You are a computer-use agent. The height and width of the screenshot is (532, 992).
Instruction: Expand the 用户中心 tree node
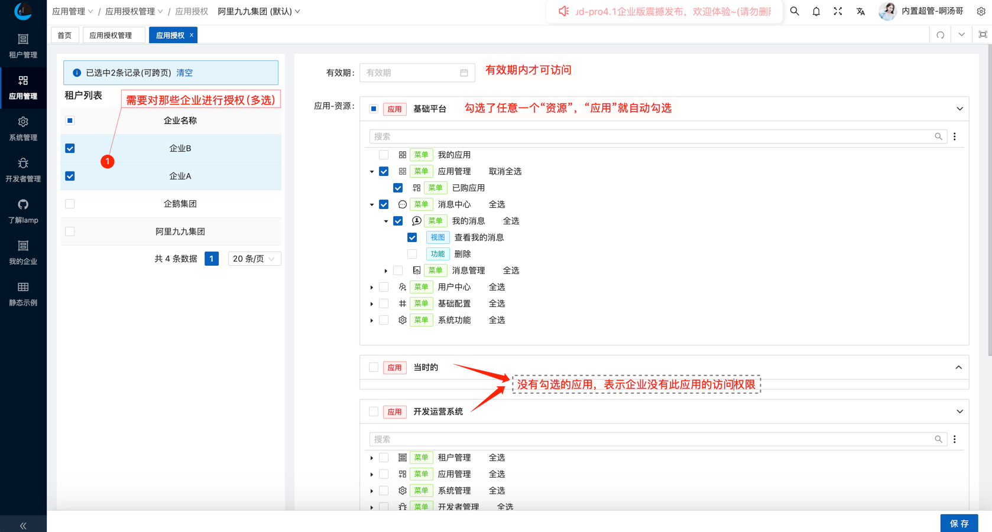pyautogui.click(x=372, y=288)
